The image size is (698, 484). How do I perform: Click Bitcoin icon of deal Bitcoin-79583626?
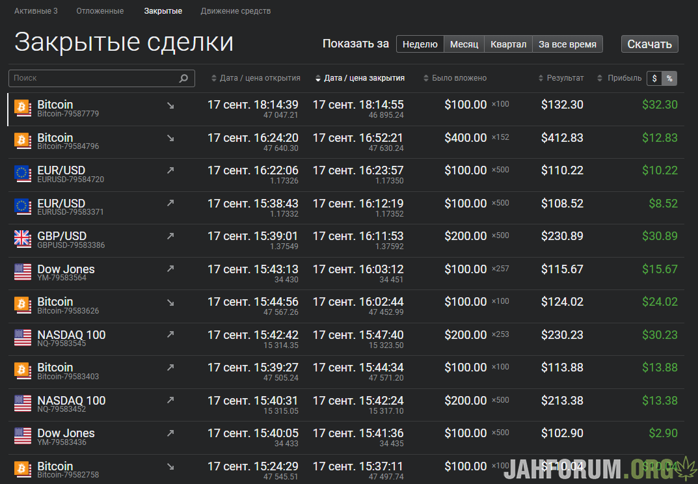coord(22,306)
